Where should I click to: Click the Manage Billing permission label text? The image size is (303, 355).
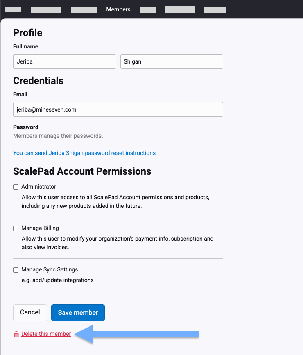click(40, 228)
